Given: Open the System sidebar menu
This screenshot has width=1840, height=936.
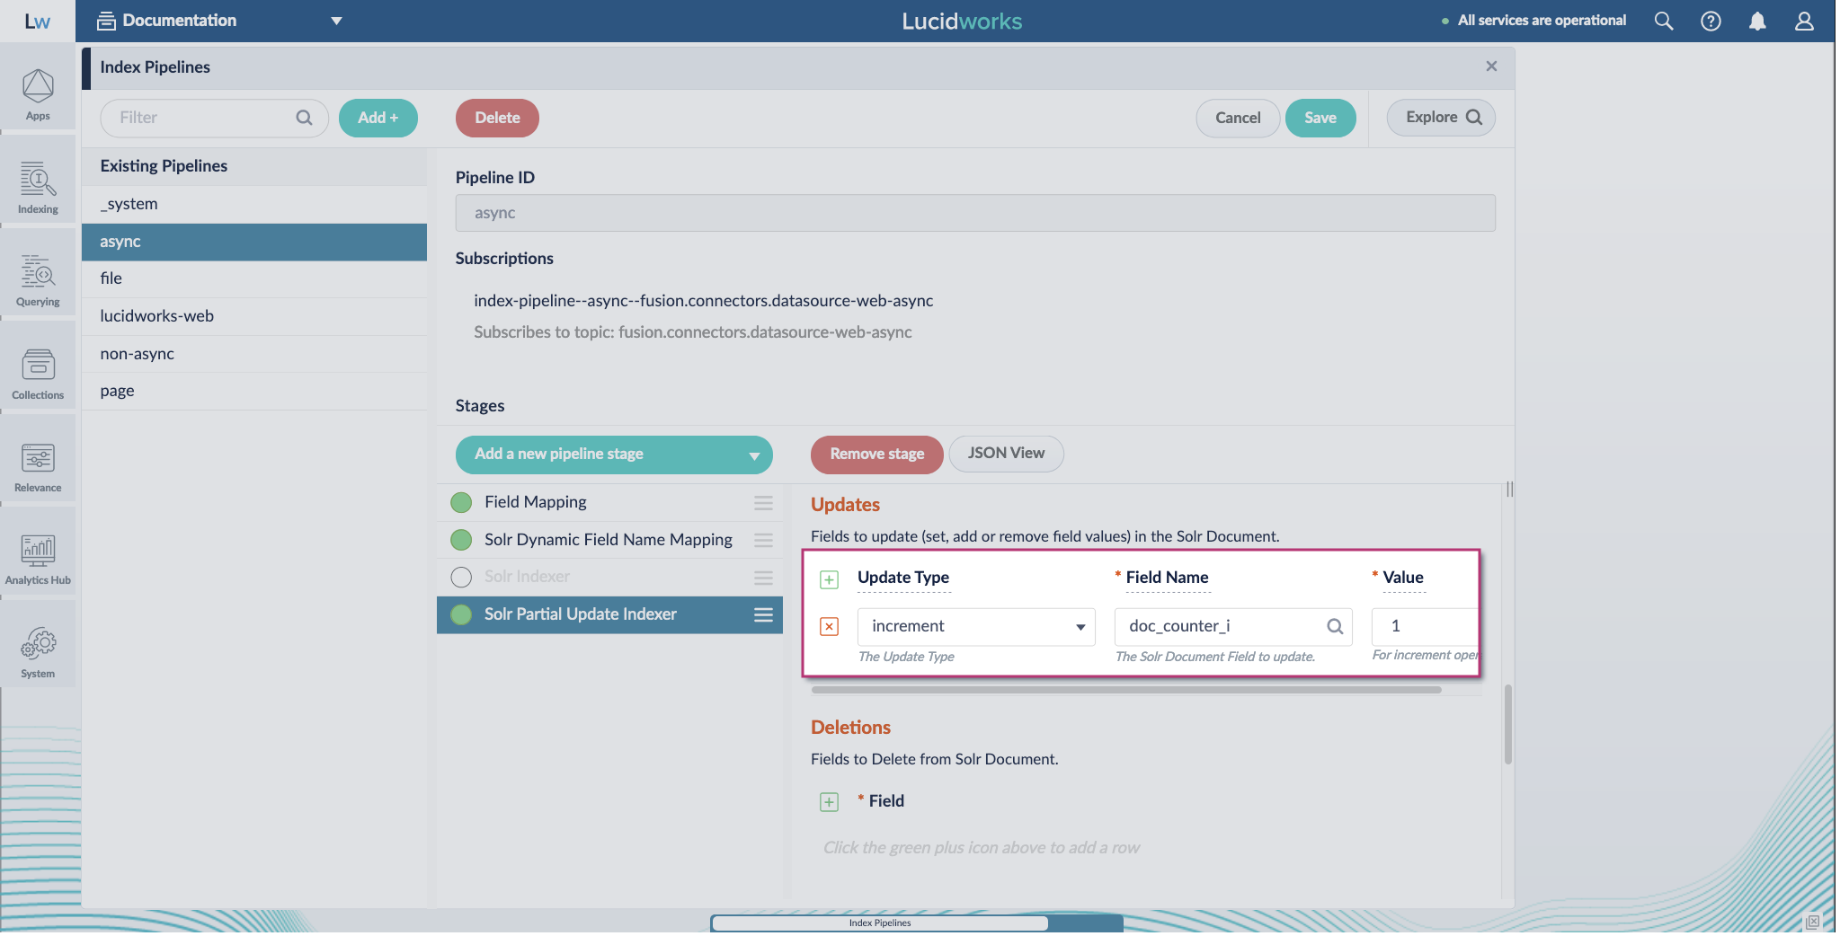Looking at the screenshot, I should pyautogui.click(x=38, y=652).
